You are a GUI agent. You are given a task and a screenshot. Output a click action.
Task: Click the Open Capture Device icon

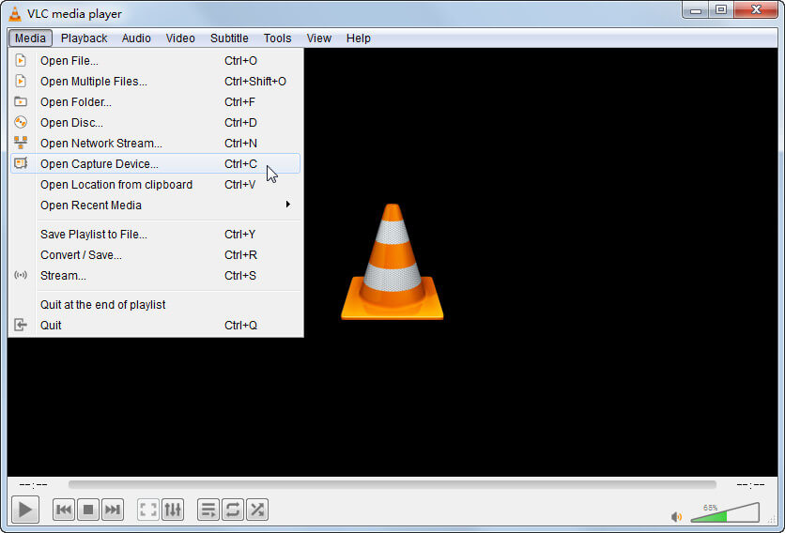[x=21, y=163]
